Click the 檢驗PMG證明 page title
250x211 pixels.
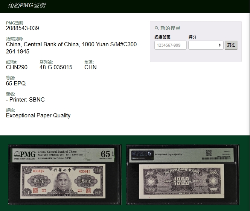click(27, 5)
